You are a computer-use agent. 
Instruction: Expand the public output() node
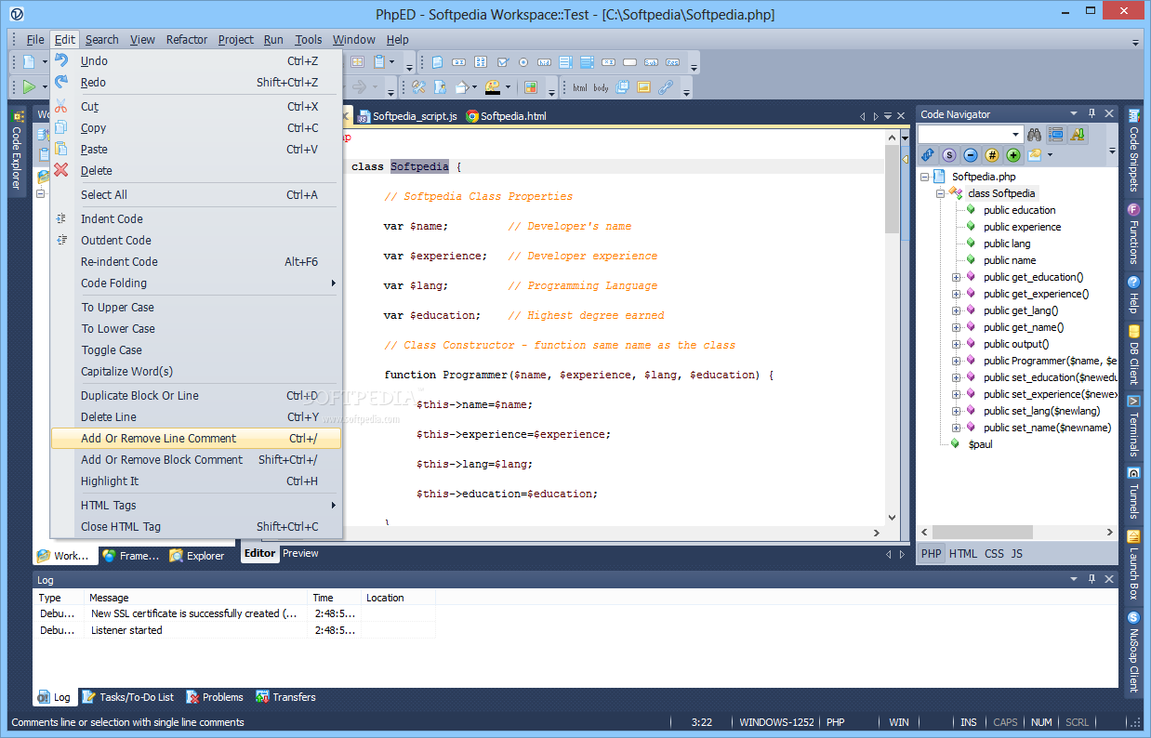tap(956, 344)
